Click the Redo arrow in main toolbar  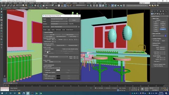(x=5, y=5)
